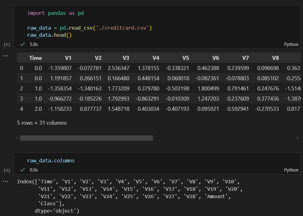
Task: Click the second cell's green success checkmark
Action: point(23,170)
